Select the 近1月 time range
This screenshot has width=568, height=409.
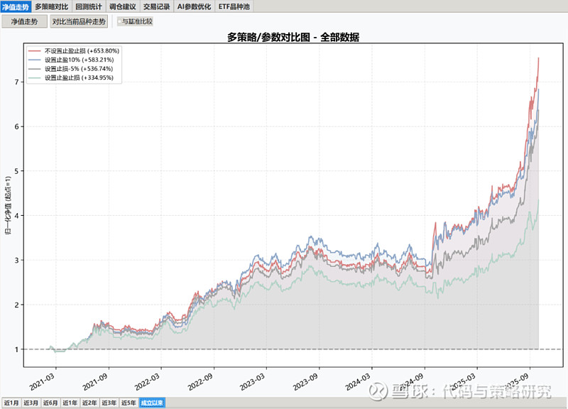11,403
